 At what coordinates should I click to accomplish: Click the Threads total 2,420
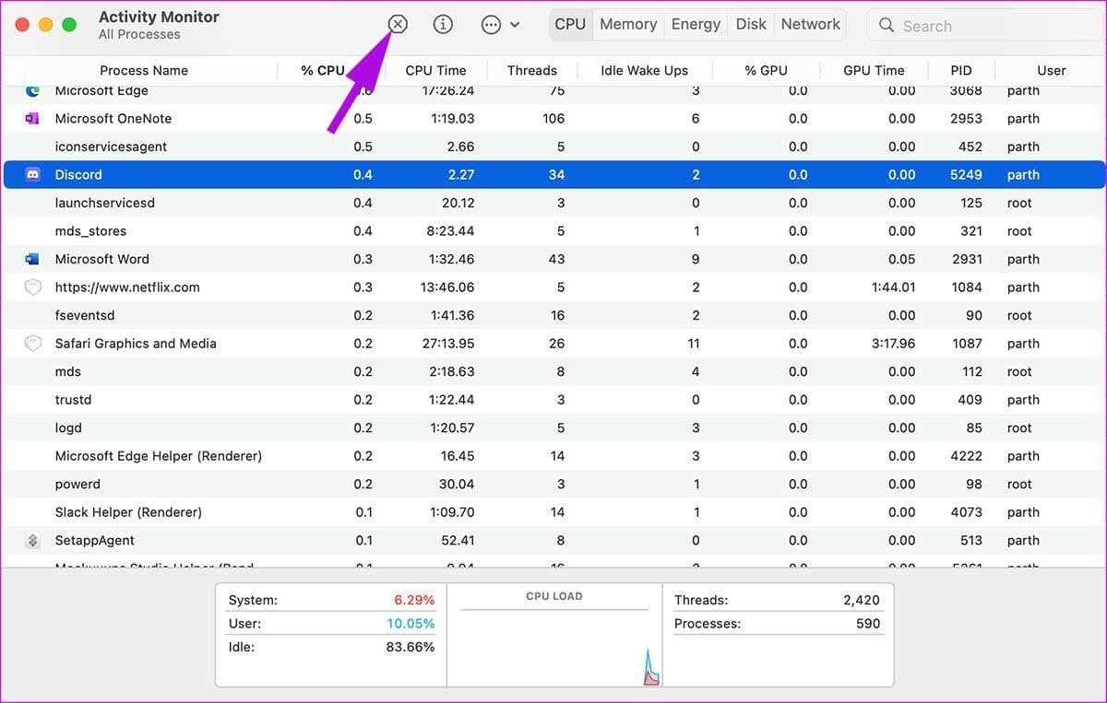[862, 600]
